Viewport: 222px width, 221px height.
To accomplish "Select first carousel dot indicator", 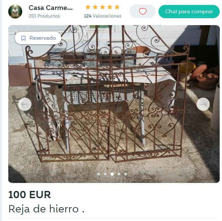I will coord(99,174).
